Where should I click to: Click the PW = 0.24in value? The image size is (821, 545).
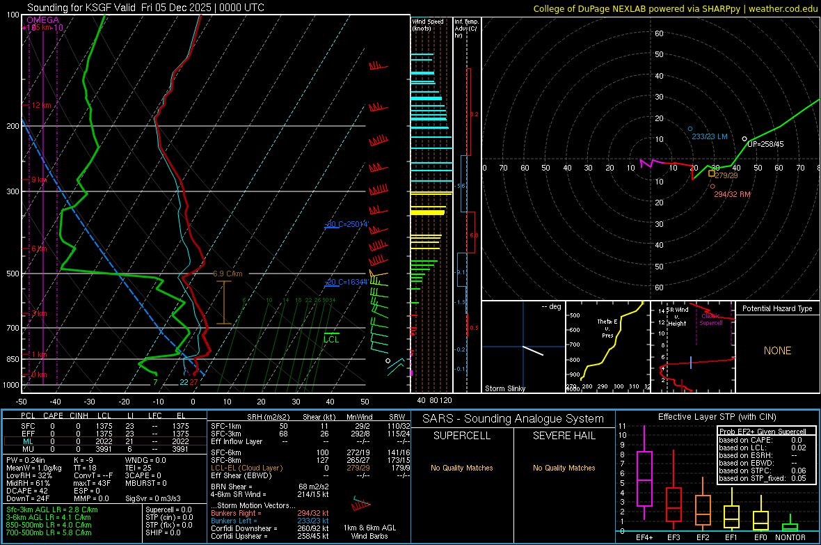[26, 460]
